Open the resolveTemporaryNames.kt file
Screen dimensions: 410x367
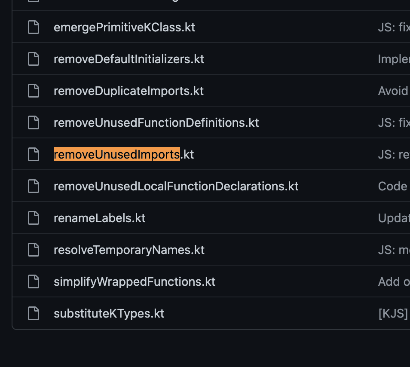pyautogui.click(x=129, y=249)
